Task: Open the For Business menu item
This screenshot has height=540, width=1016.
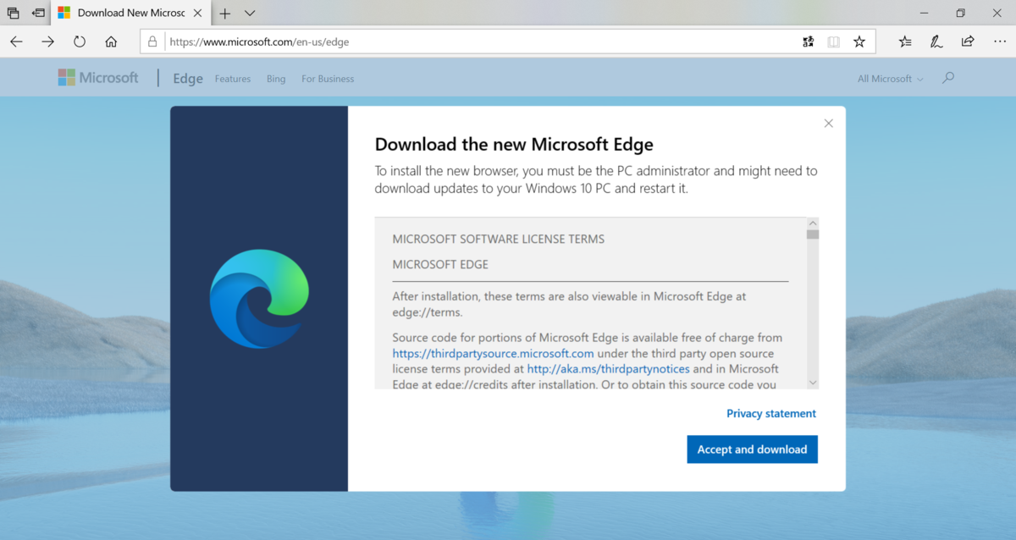Action: click(x=328, y=79)
